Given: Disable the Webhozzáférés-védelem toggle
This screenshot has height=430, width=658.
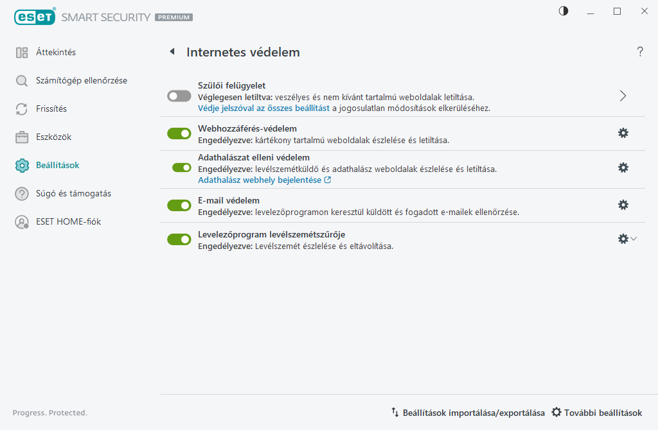Looking at the screenshot, I should pyautogui.click(x=179, y=133).
